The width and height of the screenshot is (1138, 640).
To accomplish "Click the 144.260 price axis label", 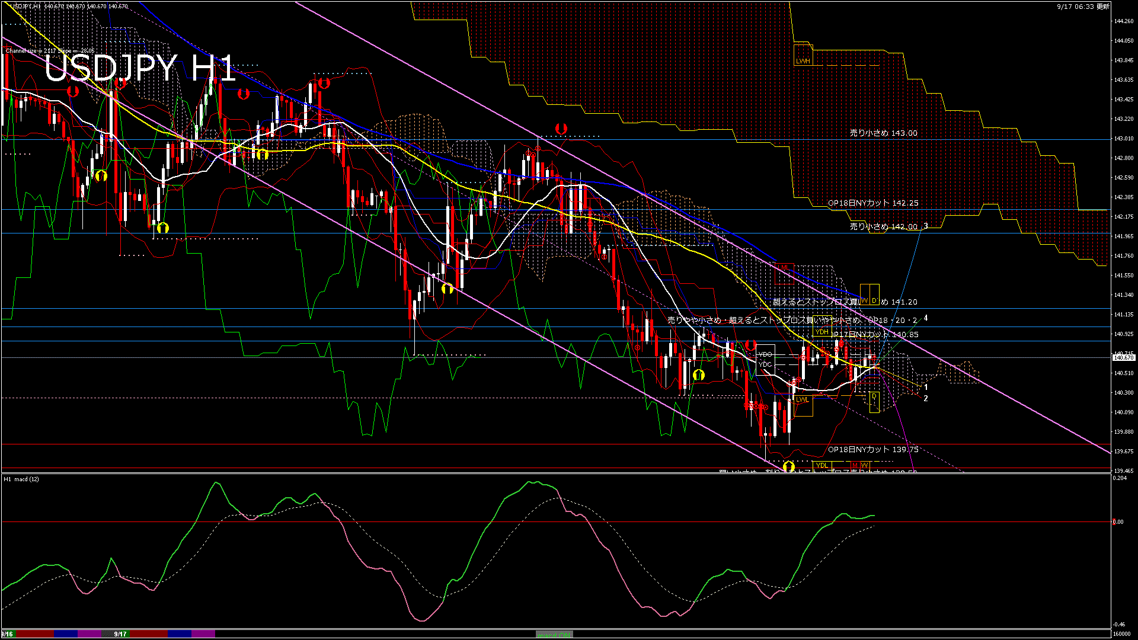I will point(1124,21).
